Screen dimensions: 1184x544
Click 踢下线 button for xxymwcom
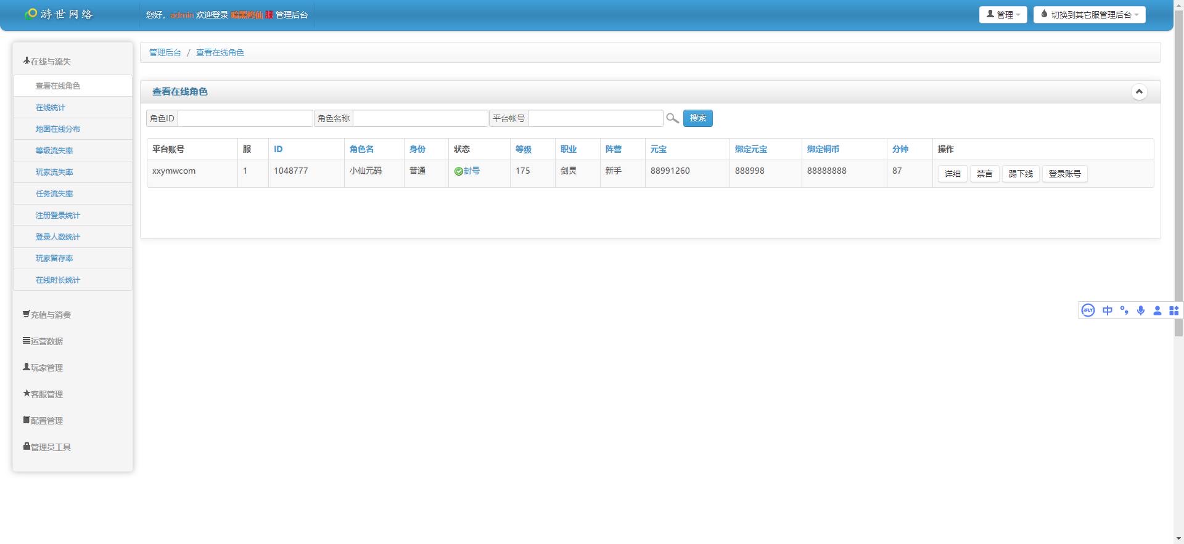click(x=1021, y=174)
